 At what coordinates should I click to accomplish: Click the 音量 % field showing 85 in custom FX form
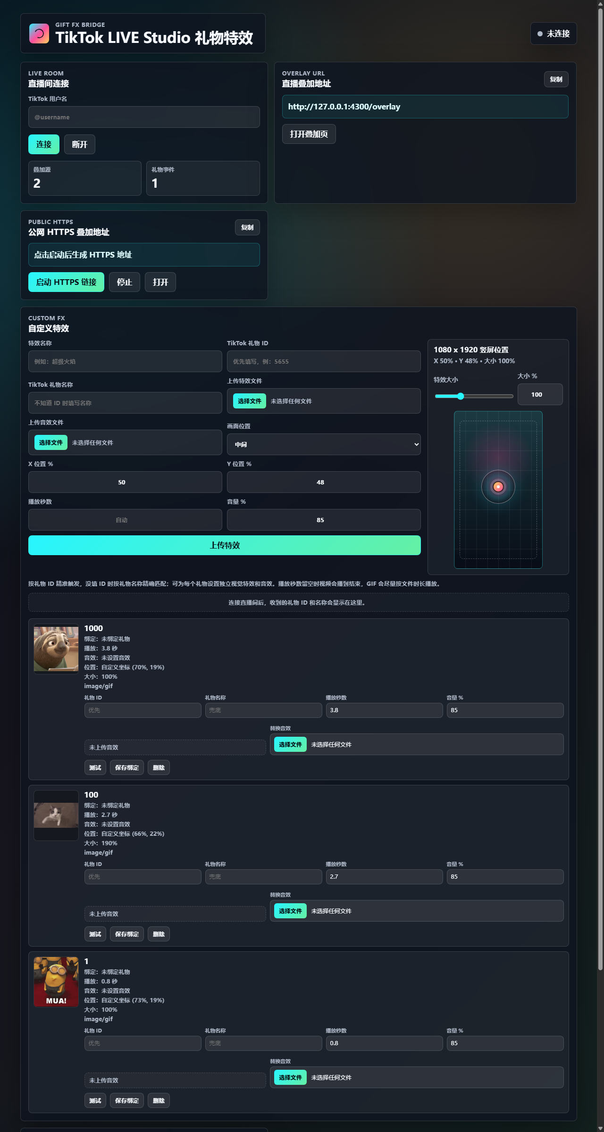pyautogui.click(x=324, y=520)
